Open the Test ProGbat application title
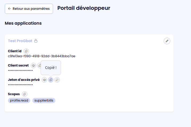Image resolution: width=191 pixels, height=127 pixels. (x=20, y=41)
